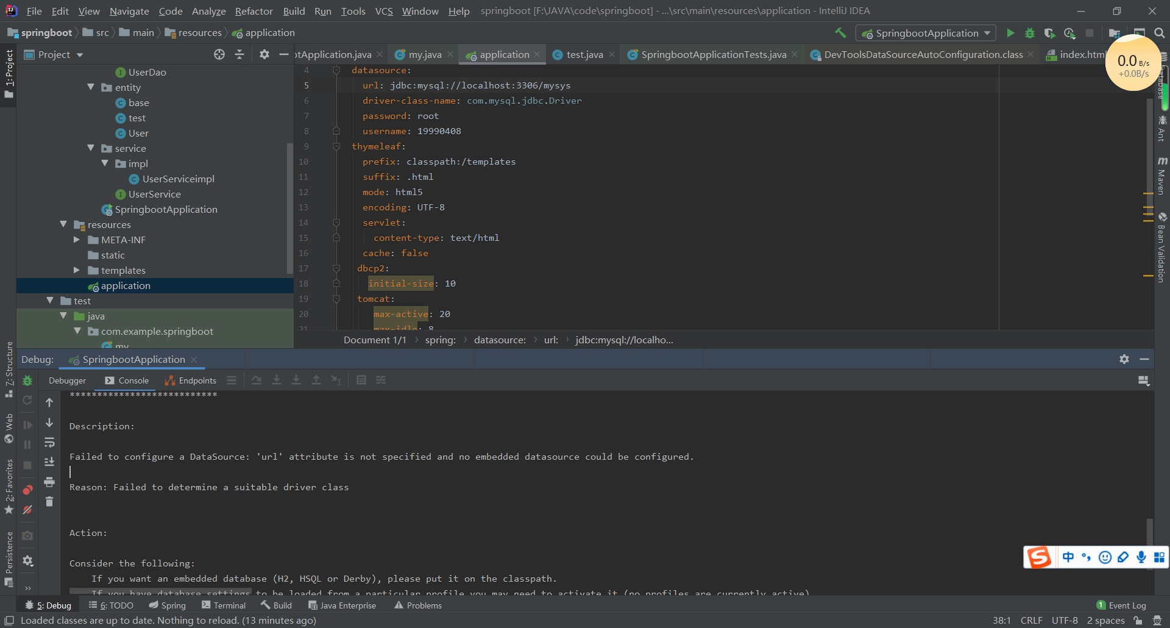Open the Event Log
1170x628 pixels.
pyautogui.click(x=1121, y=605)
